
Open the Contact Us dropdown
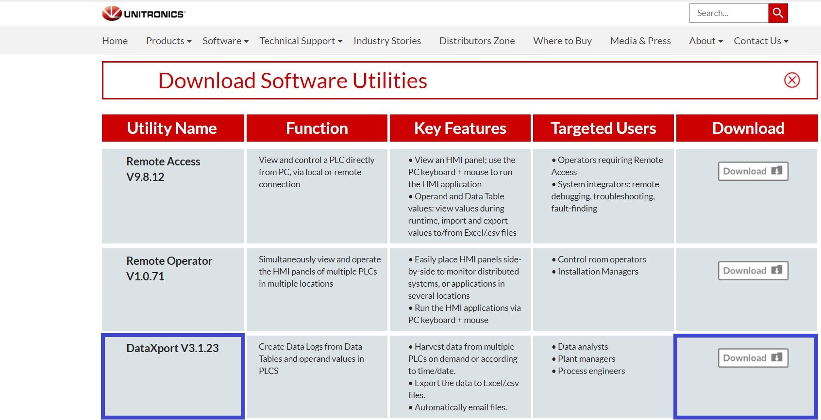point(761,41)
